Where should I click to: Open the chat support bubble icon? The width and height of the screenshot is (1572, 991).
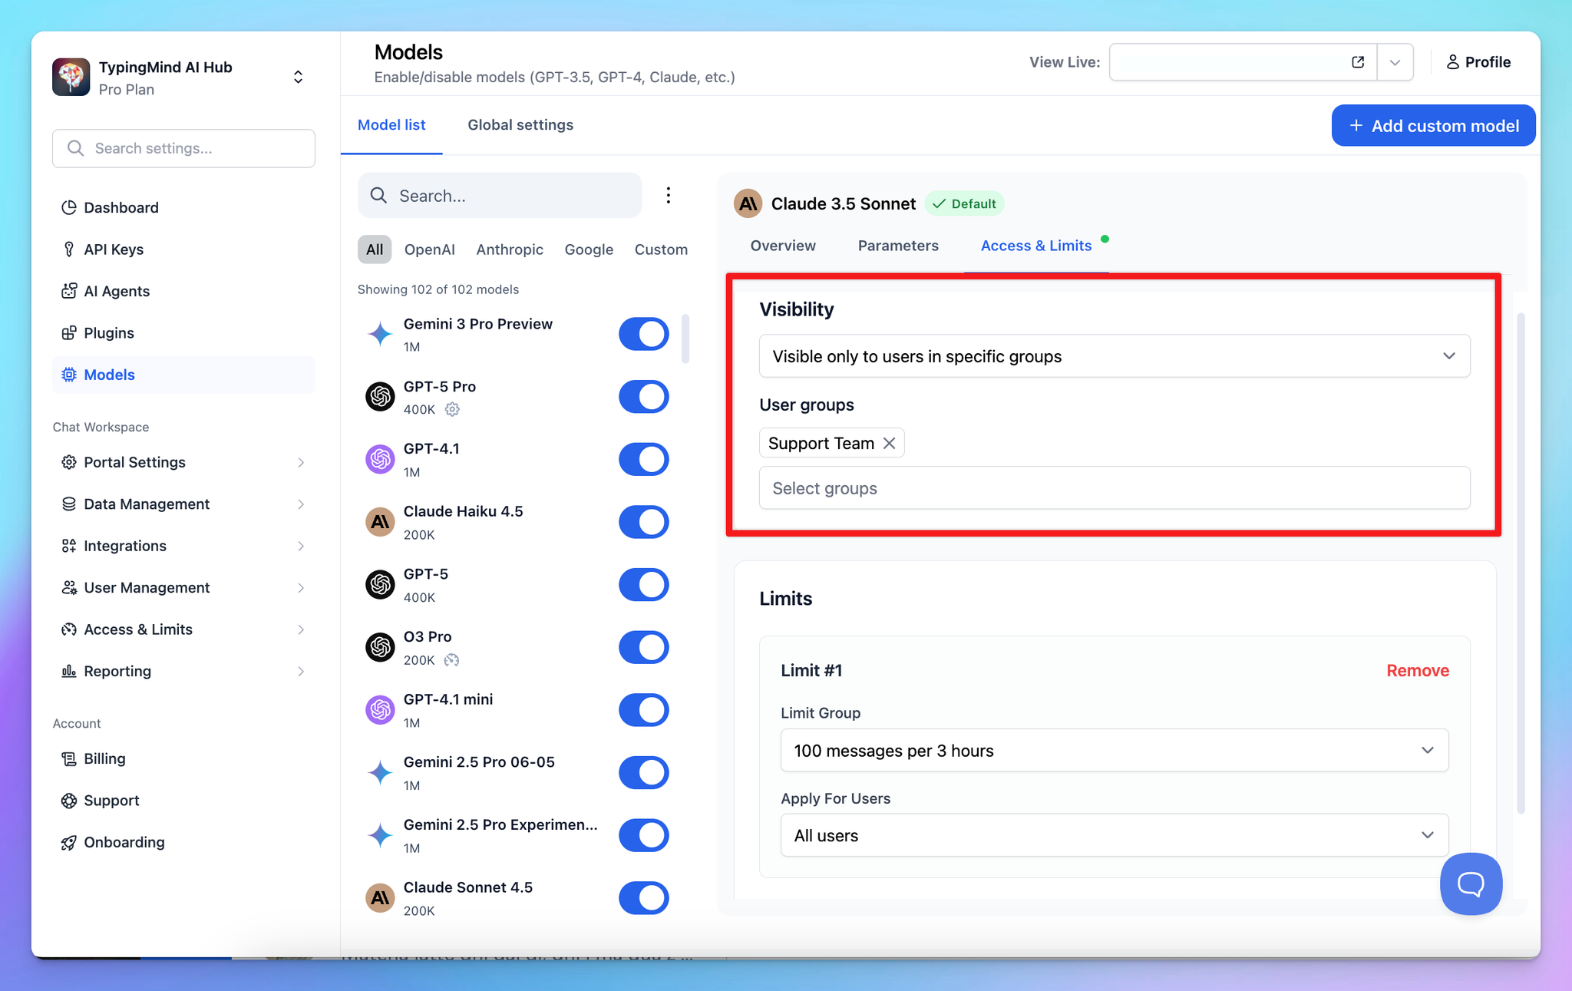(x=1470, y=884)
